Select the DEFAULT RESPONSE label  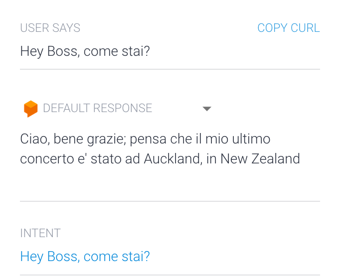(97, 108)
